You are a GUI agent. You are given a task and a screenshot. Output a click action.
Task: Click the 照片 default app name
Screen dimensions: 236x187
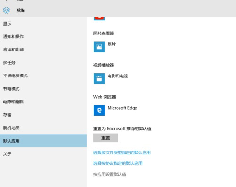tap(111, 44)
